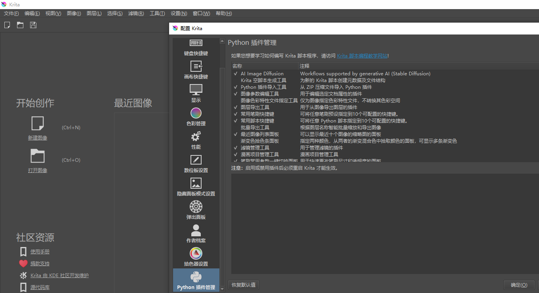Click 注释 column header
Viewport: 539px width, 293px height.
tap(419, 66)
